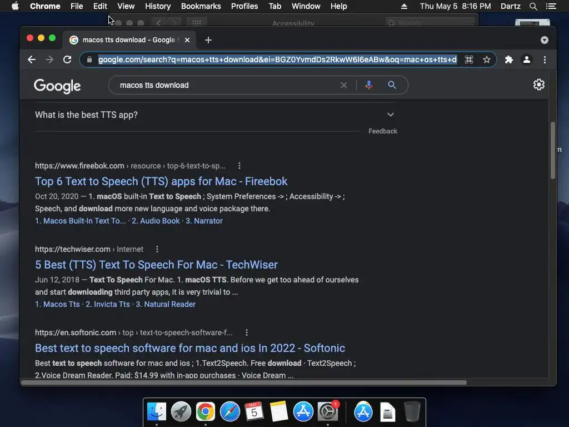The image size is (569, 427).
Task: Open Notification Center from the menu bar
Action: pyautogui.click(x=551, y=6)
